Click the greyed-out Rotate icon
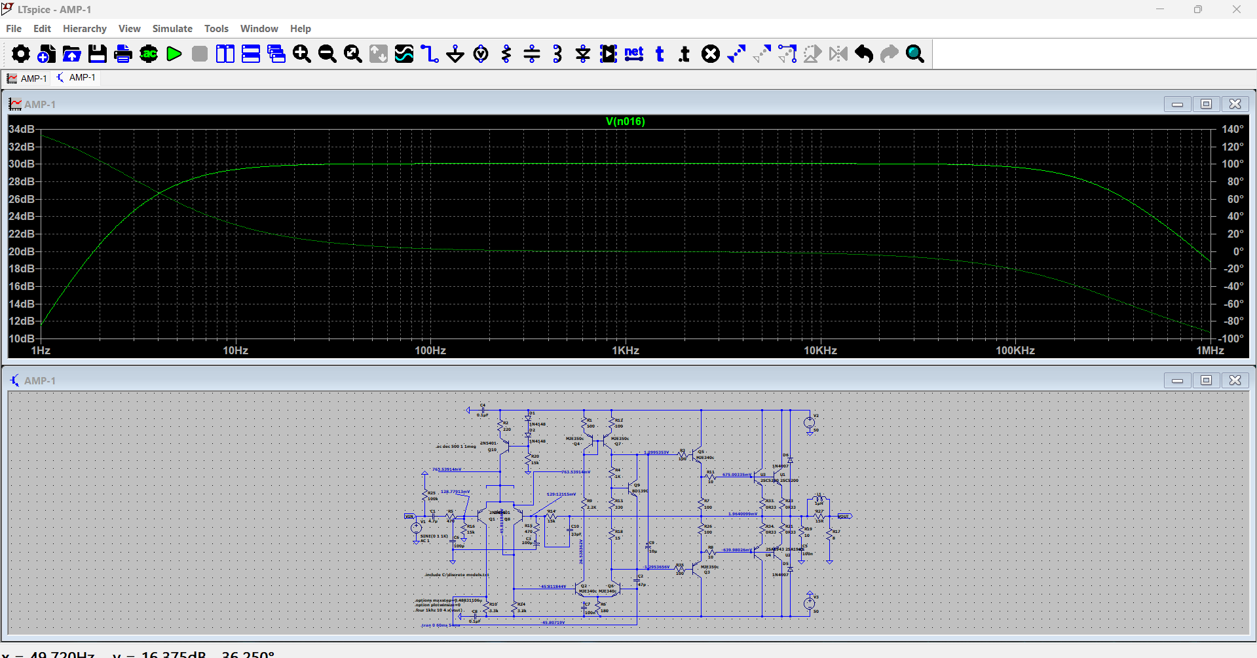The height and width of the screenshot is (658, 1257). click(813, 54)
